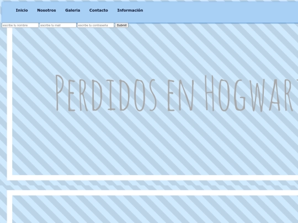298x223 pixels.
Task: Focus the 'escribe tu nombre' field
Action: click(x=20, y=25)
